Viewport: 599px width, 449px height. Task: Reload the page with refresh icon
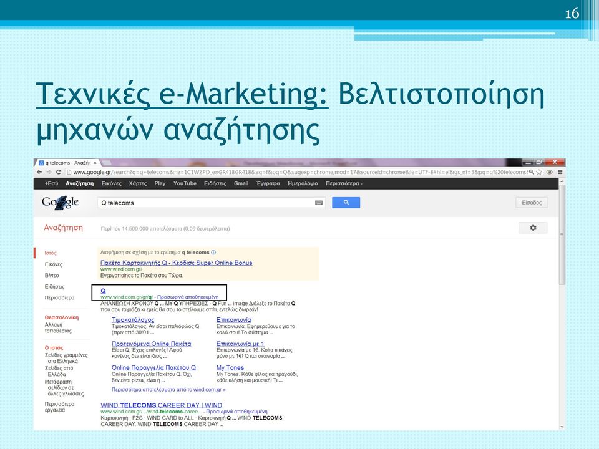(59, 172)
